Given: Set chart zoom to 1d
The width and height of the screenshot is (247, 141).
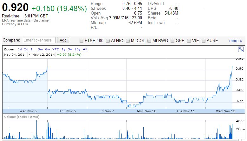Looking at the screenshot, I should [x=20, y=49].
